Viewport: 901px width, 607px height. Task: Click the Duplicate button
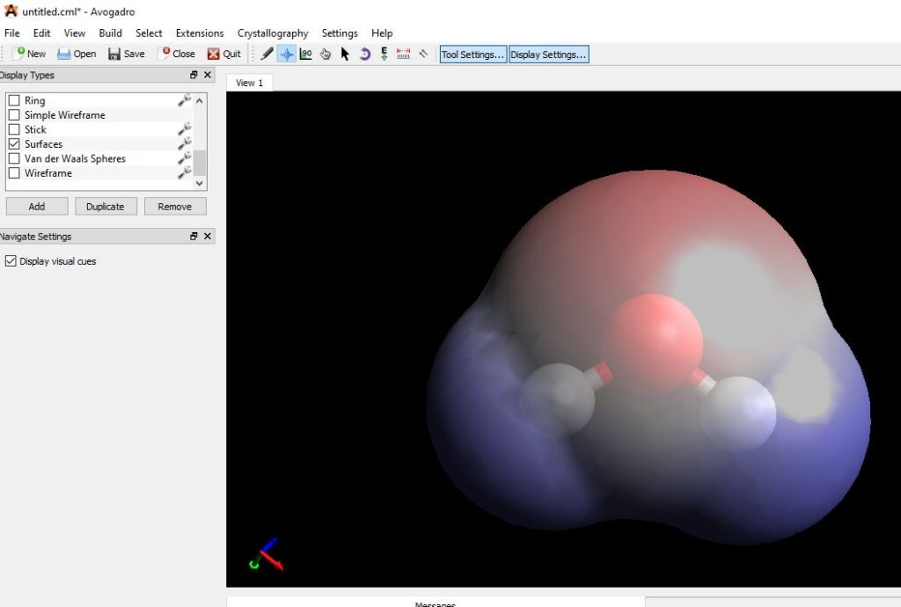[106, 207]
